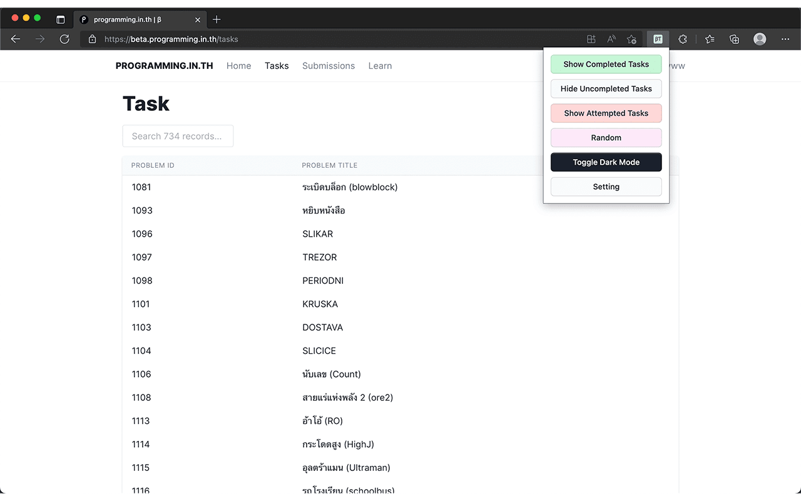Click problem ID 1098
Image resolution: width=801 pixels, height=501 pixels.
tap(142, 281)
